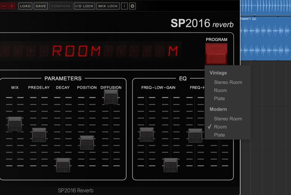291x195 pixels.
Task: Toggle the I/O LOCK button
Action: 84,6
